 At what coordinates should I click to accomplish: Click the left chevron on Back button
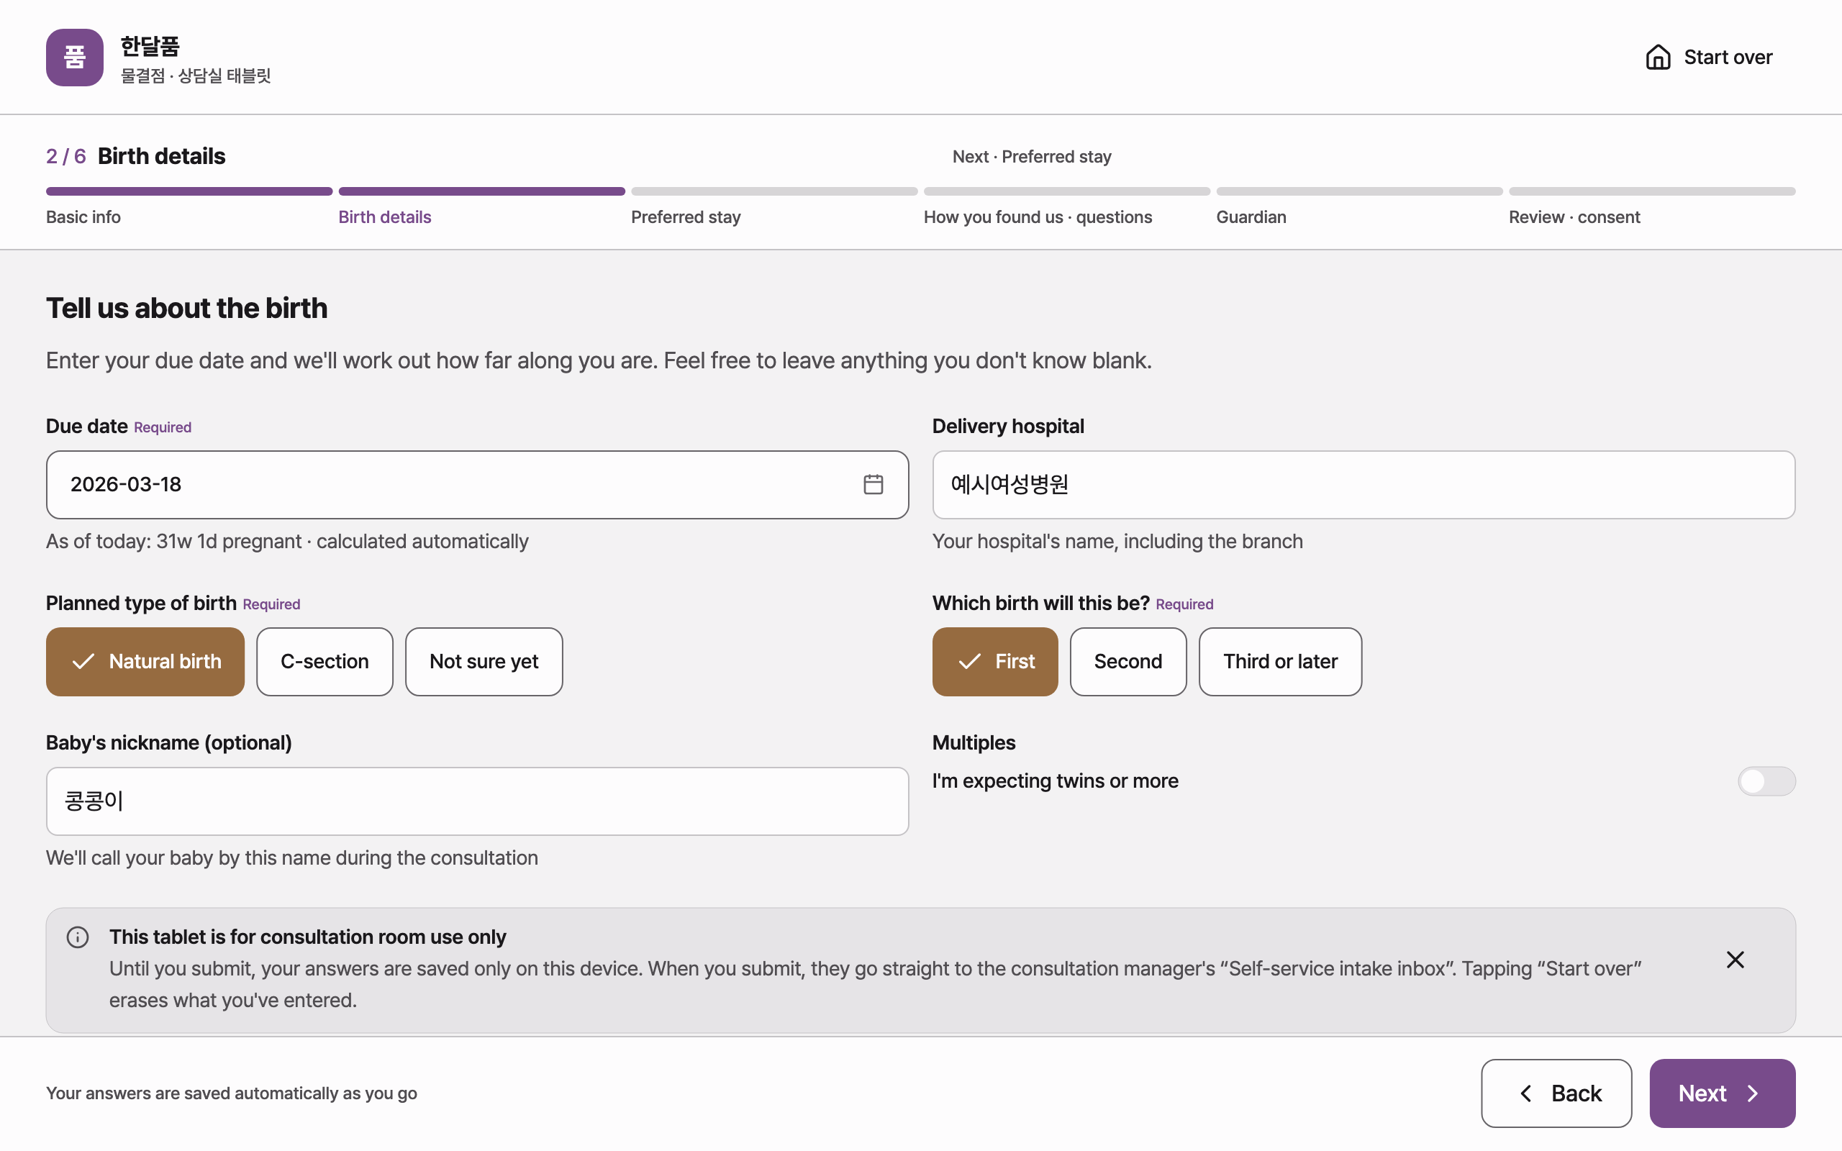coord(1525,1093)
